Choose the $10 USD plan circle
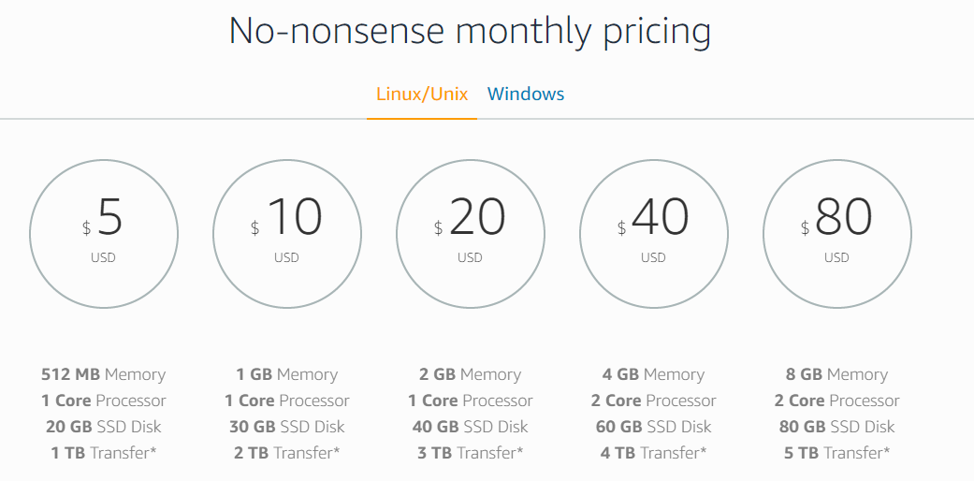Viewport: 974px width, 481px height. coord(287,234)
